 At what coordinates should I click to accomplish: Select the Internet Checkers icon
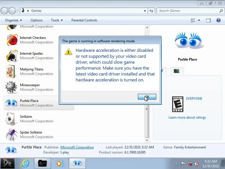[12, 40]
